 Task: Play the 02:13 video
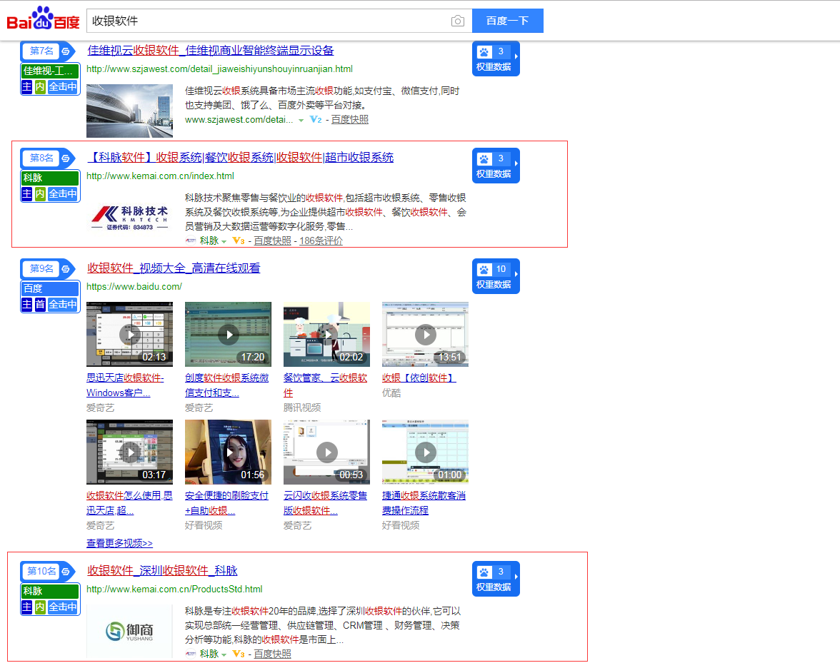130,335
